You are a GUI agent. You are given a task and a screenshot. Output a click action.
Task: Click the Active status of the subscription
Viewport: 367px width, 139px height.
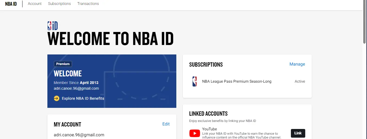[300, 81]
